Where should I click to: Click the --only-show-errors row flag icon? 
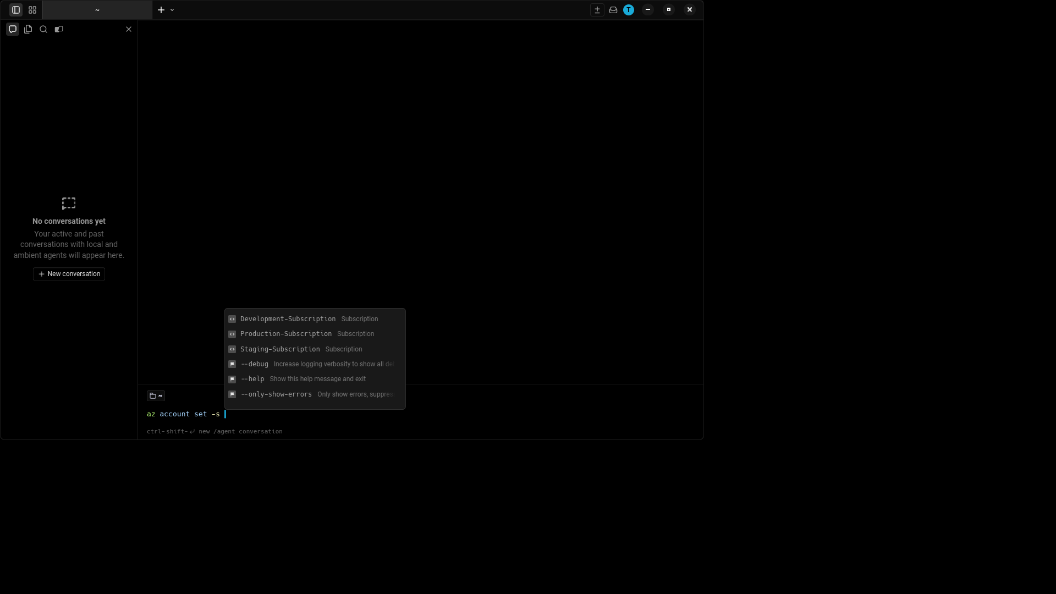pos(232,394)
